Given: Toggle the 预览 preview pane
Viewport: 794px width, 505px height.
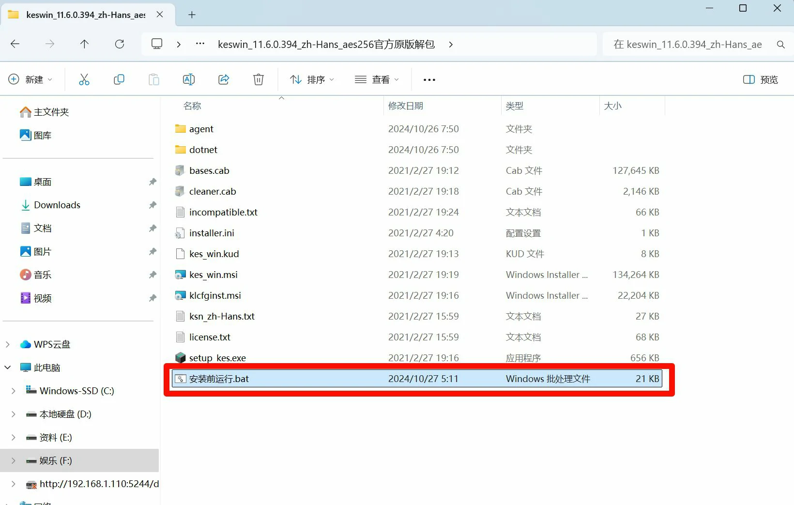Looking at the screenshot, I should click(760, 79).
